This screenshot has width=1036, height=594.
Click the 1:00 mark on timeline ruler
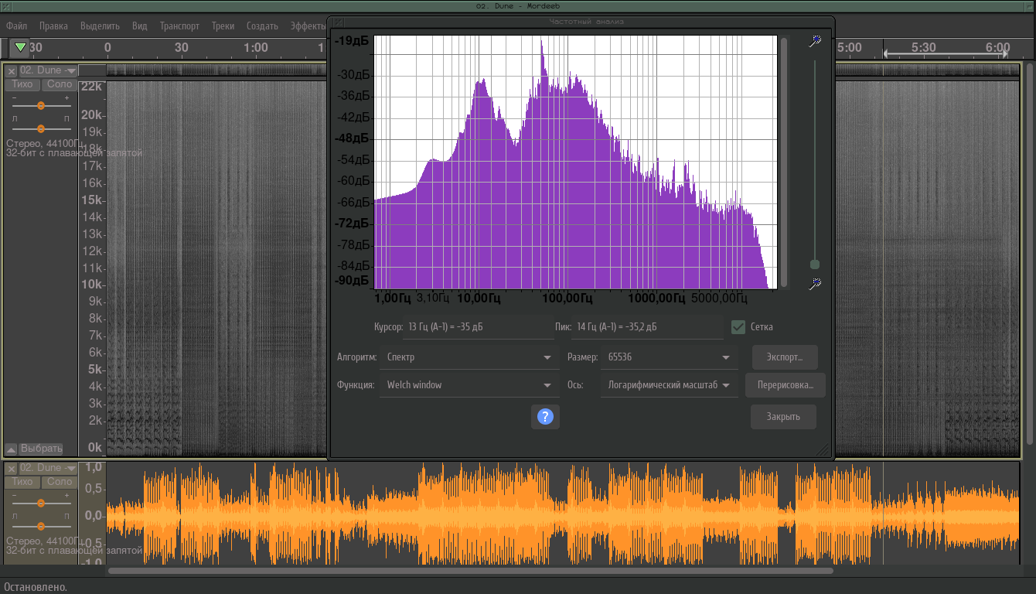coord(255,47)
